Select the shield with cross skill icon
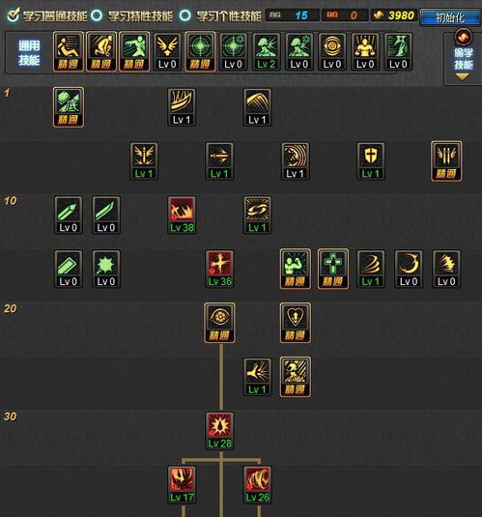The width and height of the screenshot is (482, 517). coord(371,161)
